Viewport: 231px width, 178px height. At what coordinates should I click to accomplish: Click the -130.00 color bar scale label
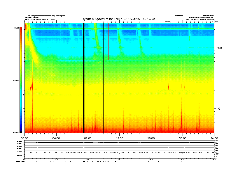[16, 28]
